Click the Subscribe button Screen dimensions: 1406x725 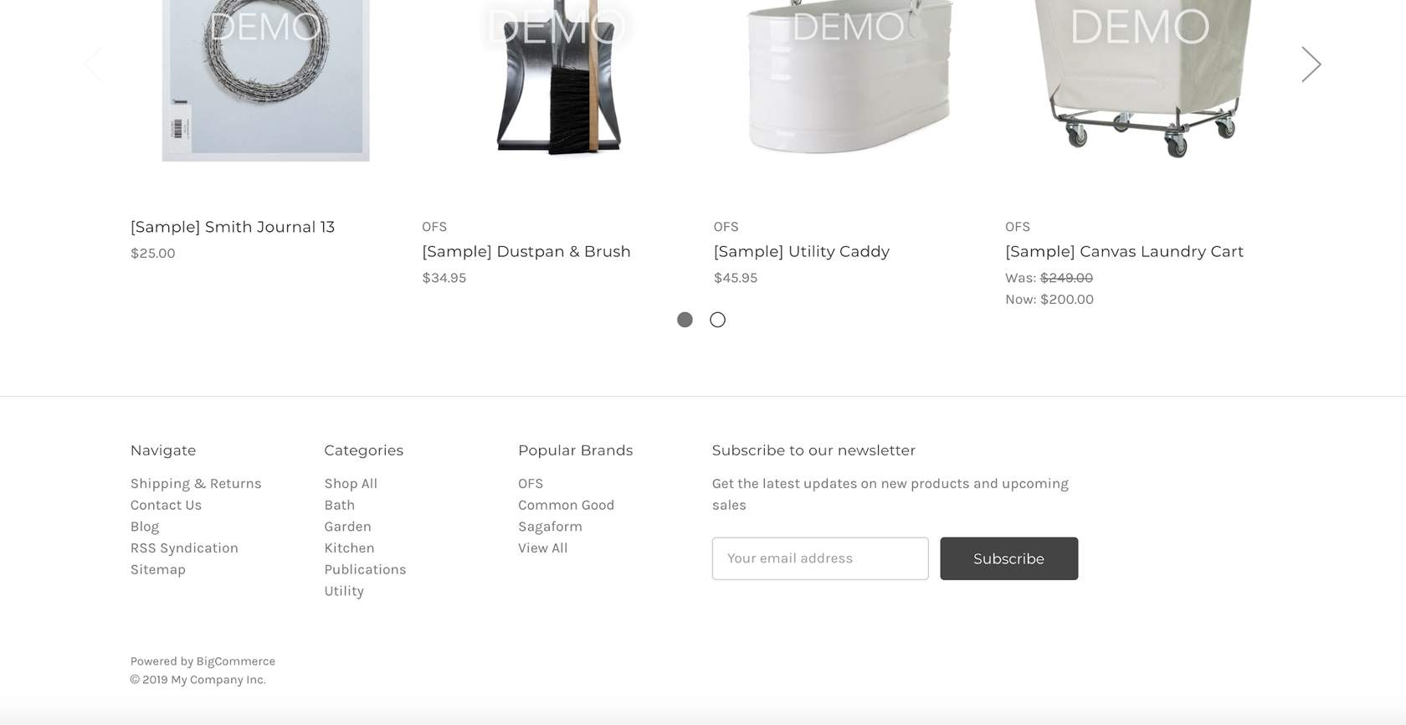click(x=1008, y=558)
